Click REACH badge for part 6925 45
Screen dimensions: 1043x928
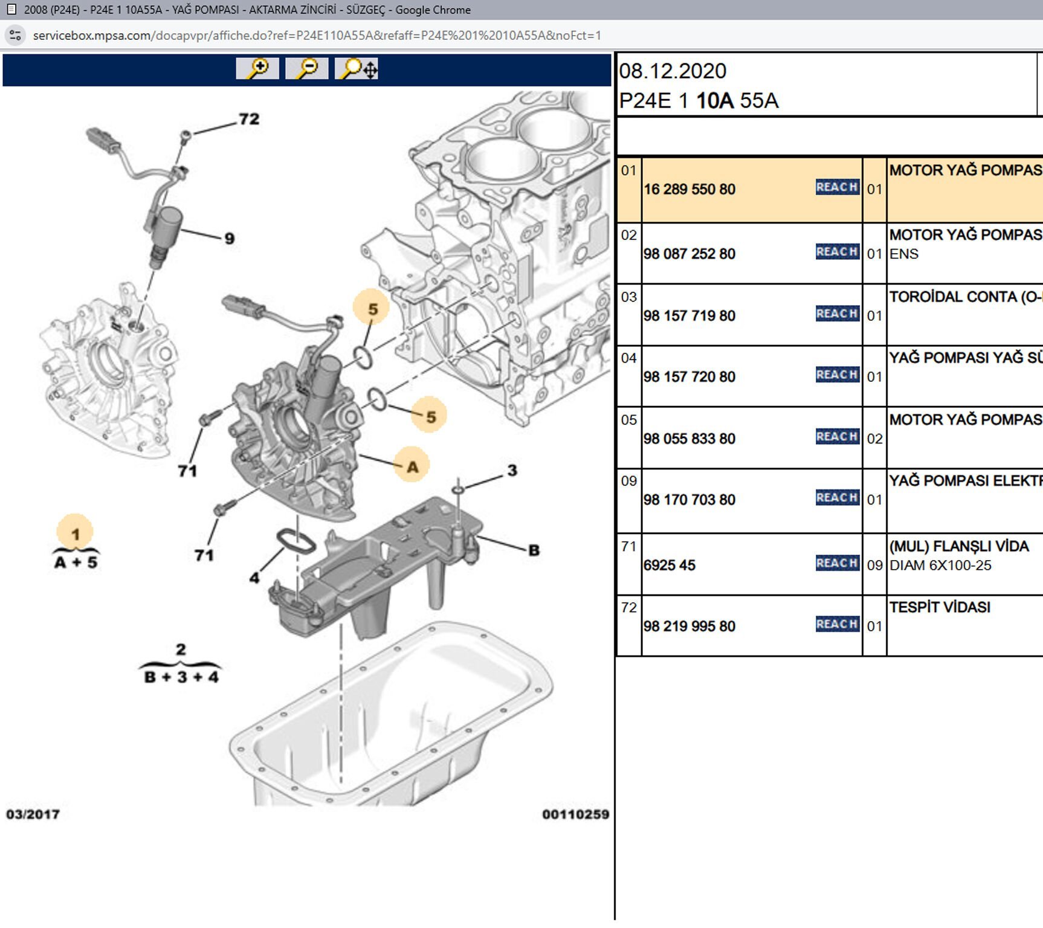coord(837,563)
